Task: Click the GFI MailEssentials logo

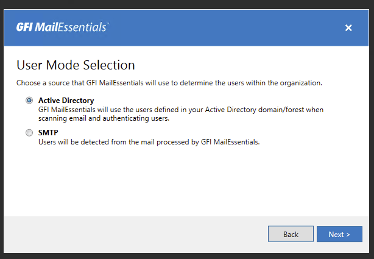Action: pyautogui.click(x=63, y=27)
